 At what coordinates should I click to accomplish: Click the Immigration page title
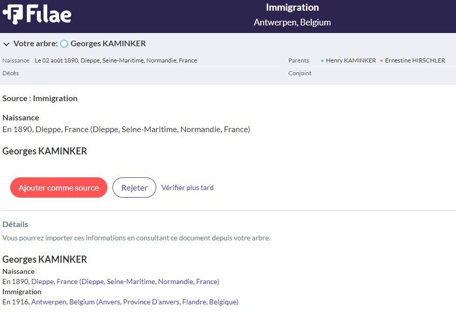tap(292, 8)
